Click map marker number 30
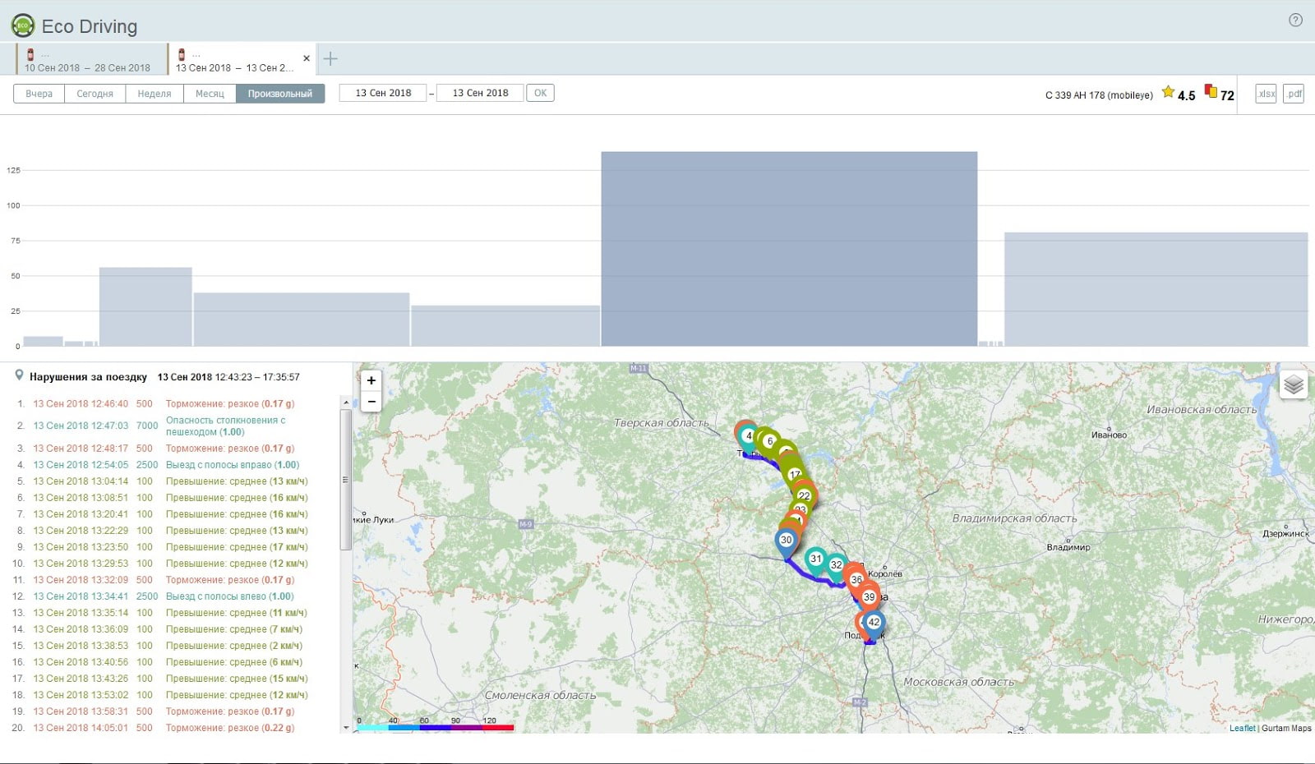Screen dimensions: 1315x764 tap(786, 541)
